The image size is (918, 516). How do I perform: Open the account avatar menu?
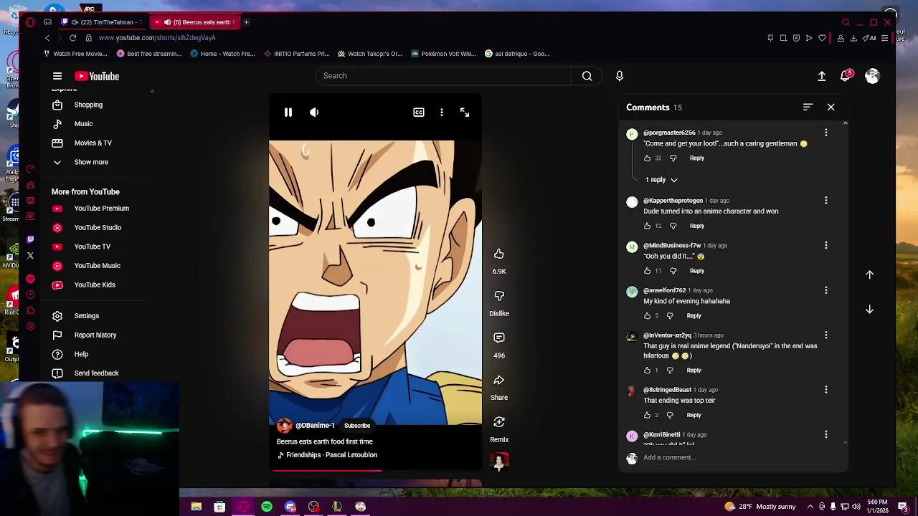click(872, 76)
